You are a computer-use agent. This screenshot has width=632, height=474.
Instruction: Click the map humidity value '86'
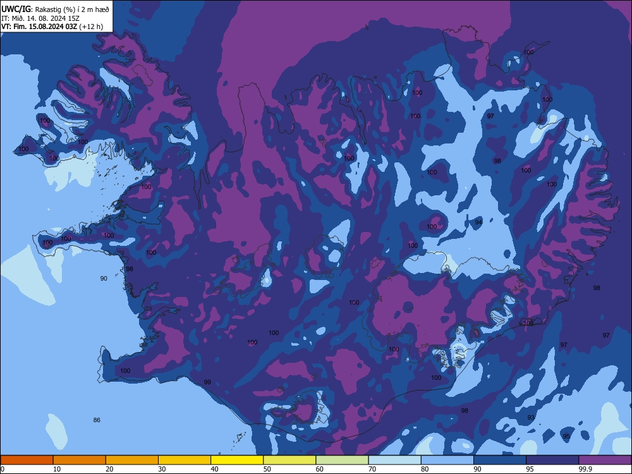[x=97, y=420]
